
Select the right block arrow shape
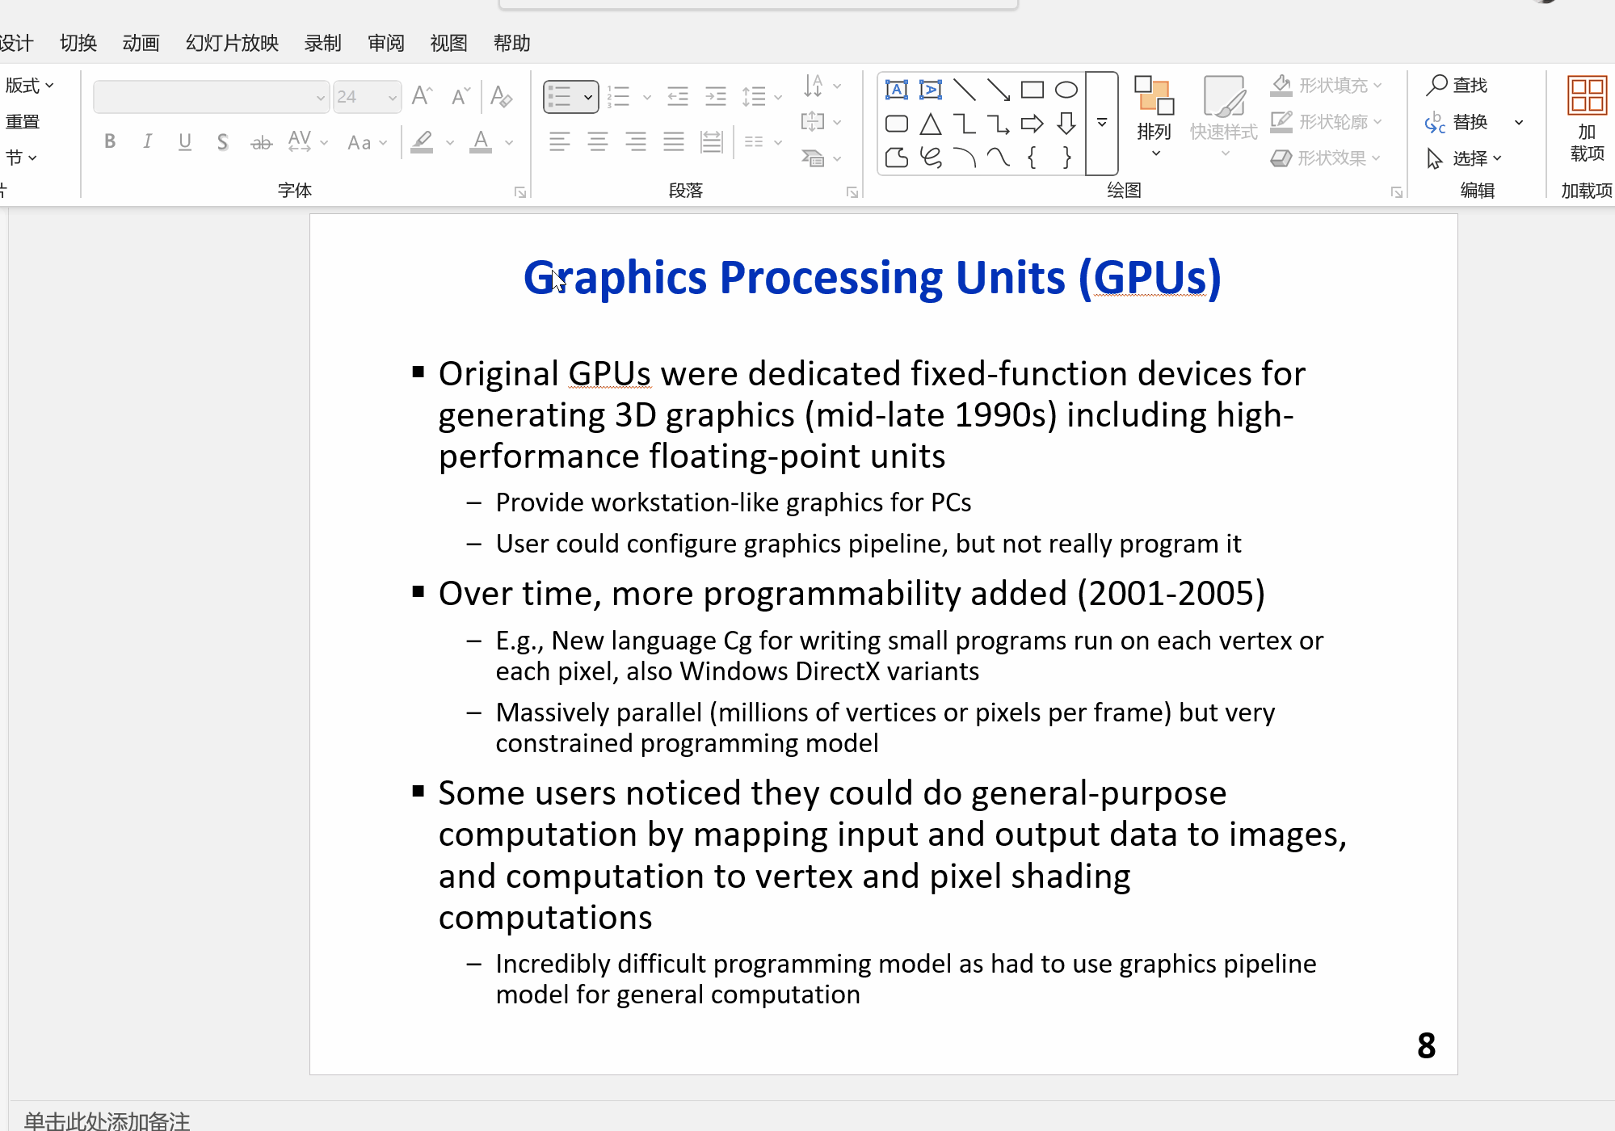(x=1033, y=124)
